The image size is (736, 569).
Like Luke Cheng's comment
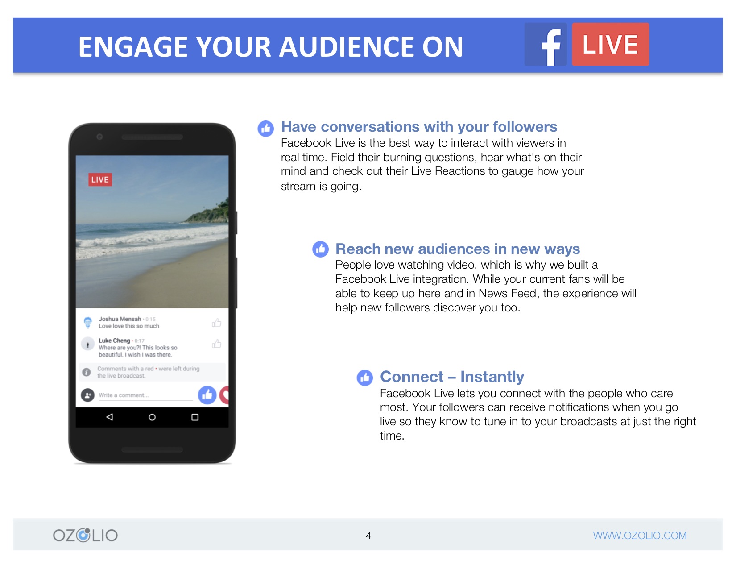(217, 344)
